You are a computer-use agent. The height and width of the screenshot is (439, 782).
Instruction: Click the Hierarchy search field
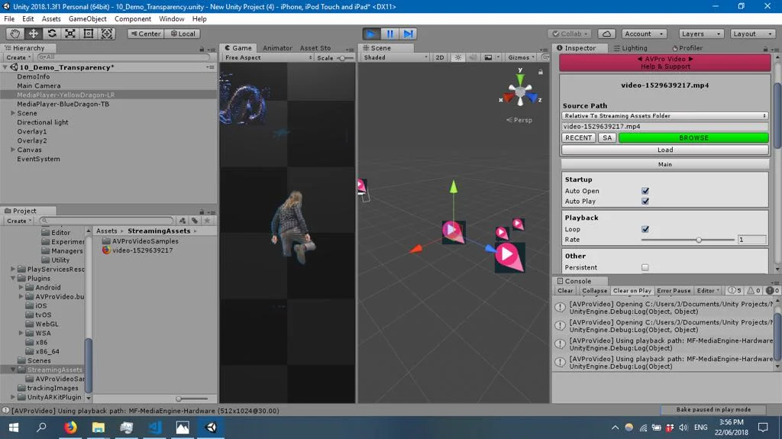124,57
